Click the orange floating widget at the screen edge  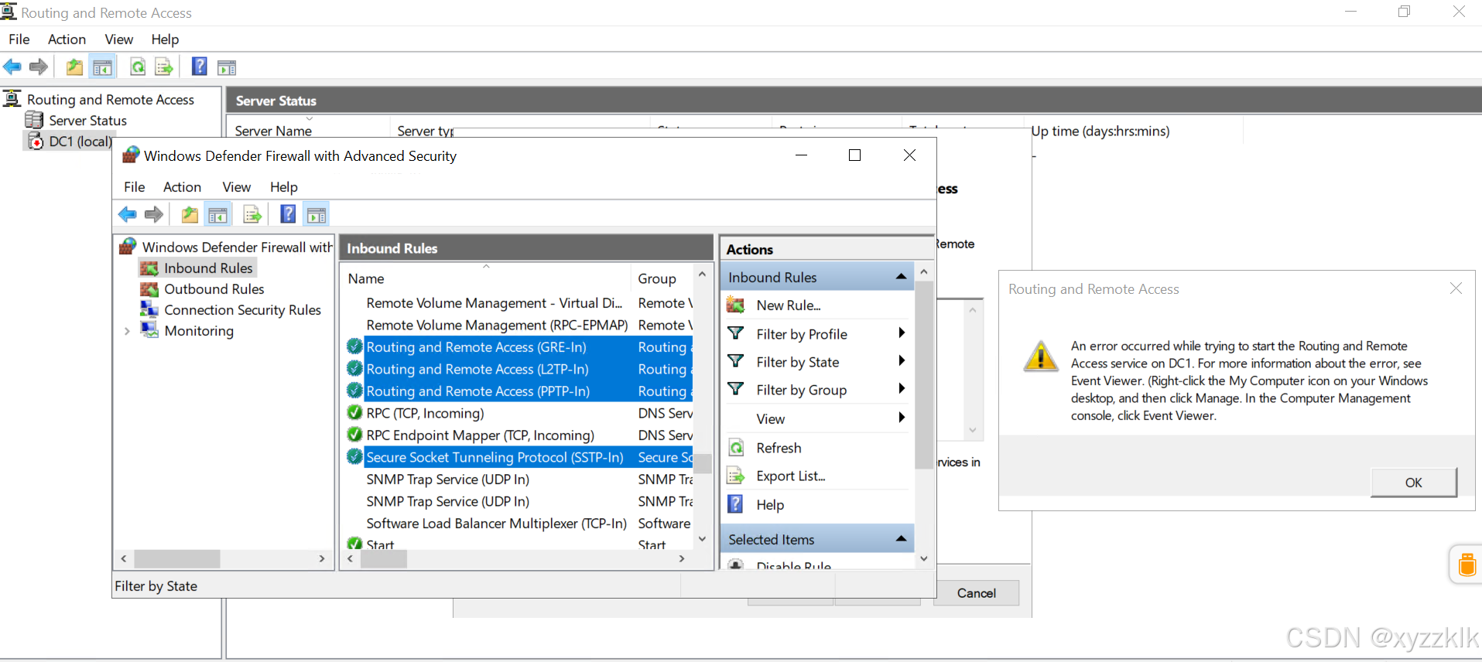(x=1467, y=565)
